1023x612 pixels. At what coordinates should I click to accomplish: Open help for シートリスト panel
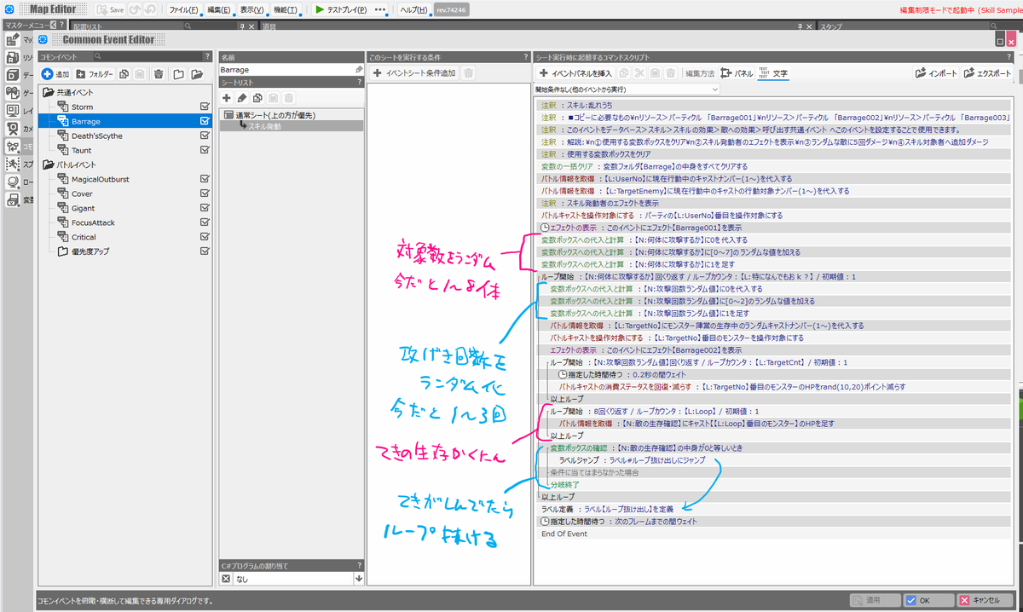point(359,82)
